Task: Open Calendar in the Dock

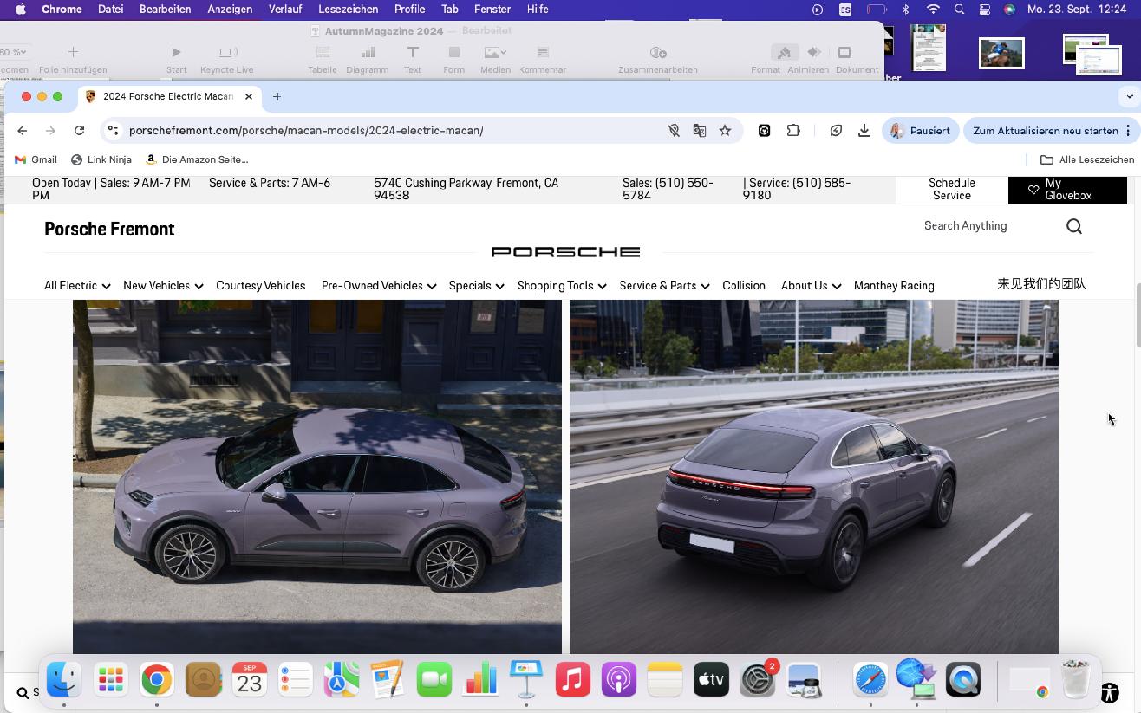Action: click(x=249, y=680)
